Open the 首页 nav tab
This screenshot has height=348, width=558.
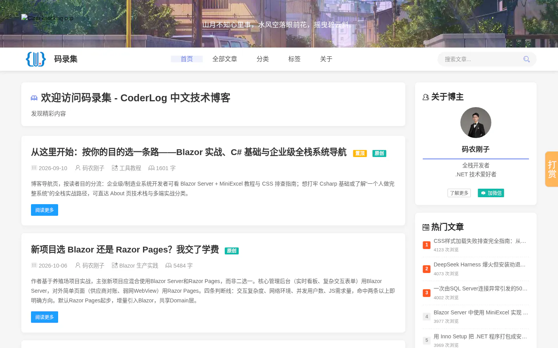pyautogui.click(x=187, y=59)
